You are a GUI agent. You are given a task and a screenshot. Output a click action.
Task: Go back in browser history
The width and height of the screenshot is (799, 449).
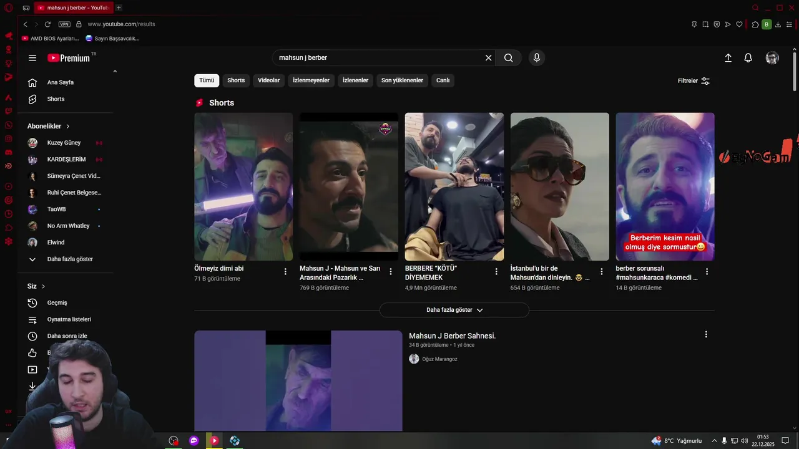[25, 24]
